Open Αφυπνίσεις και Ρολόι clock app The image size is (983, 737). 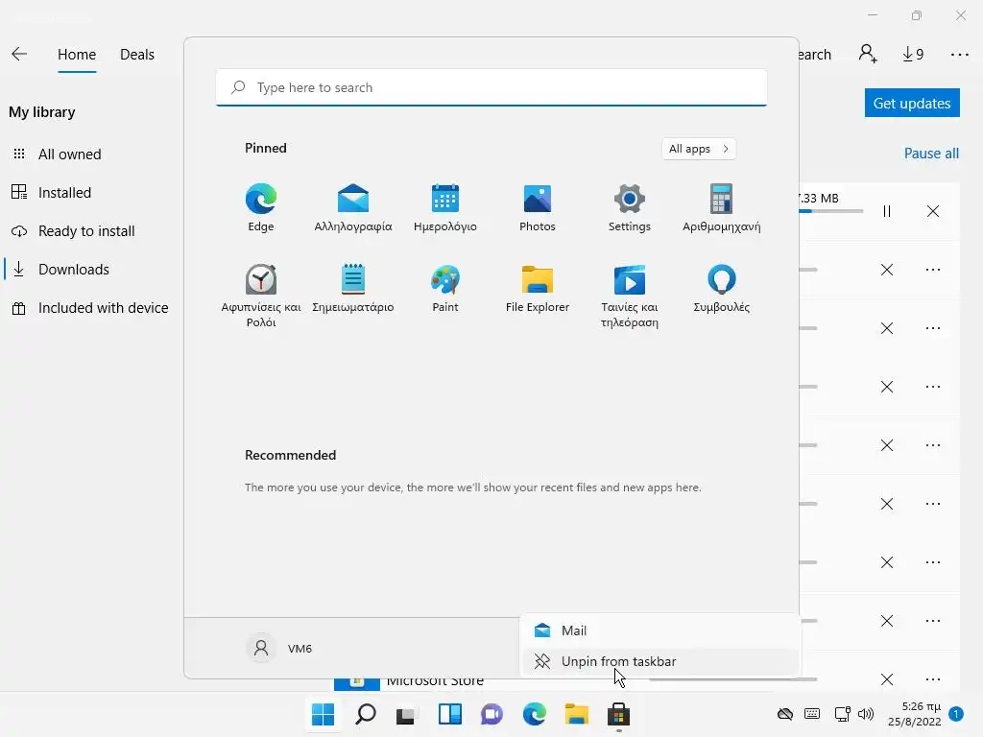[261, 296]
